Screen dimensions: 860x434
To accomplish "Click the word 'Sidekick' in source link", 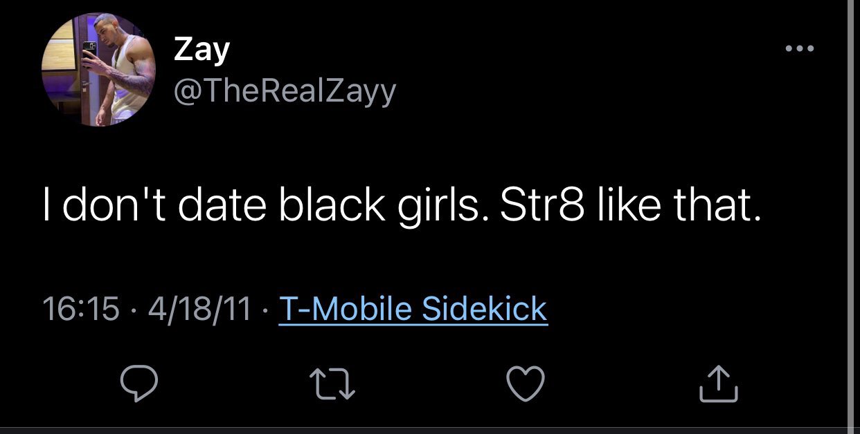I will pyautogui.click(x=485, y=308).
